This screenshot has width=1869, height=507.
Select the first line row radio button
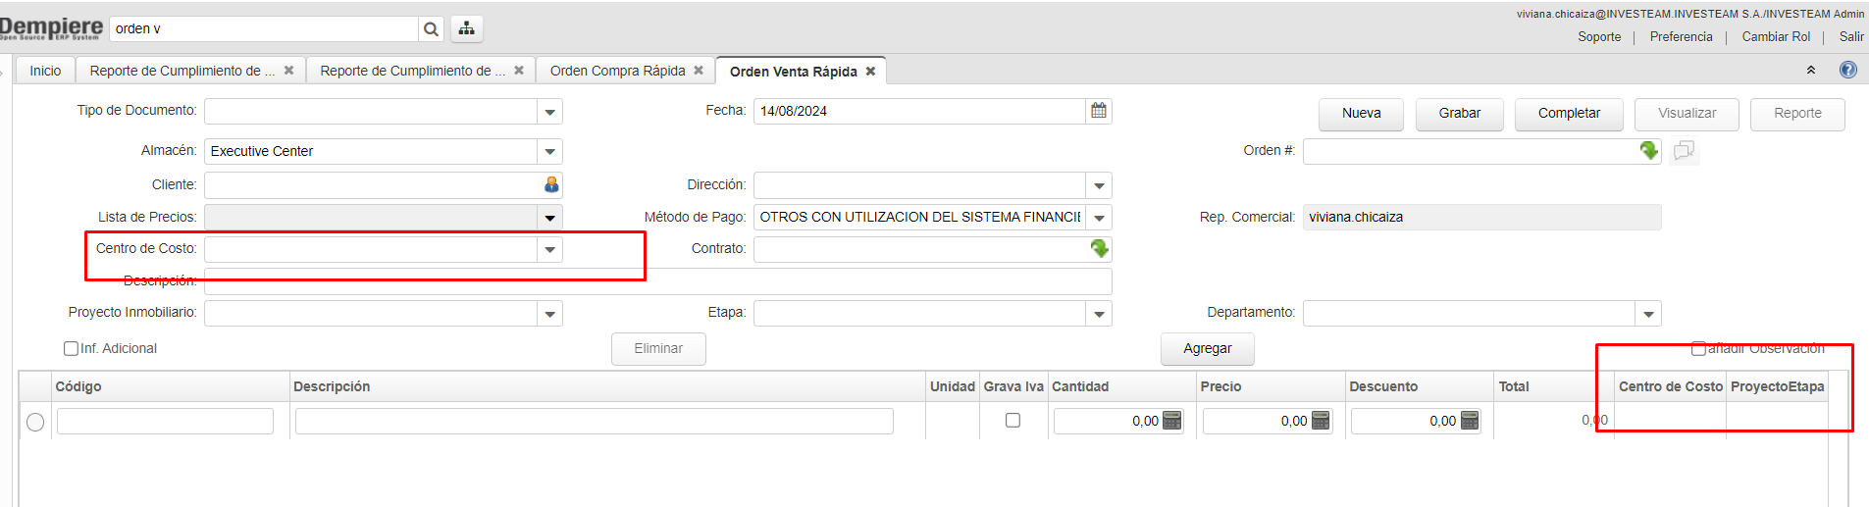35,423
